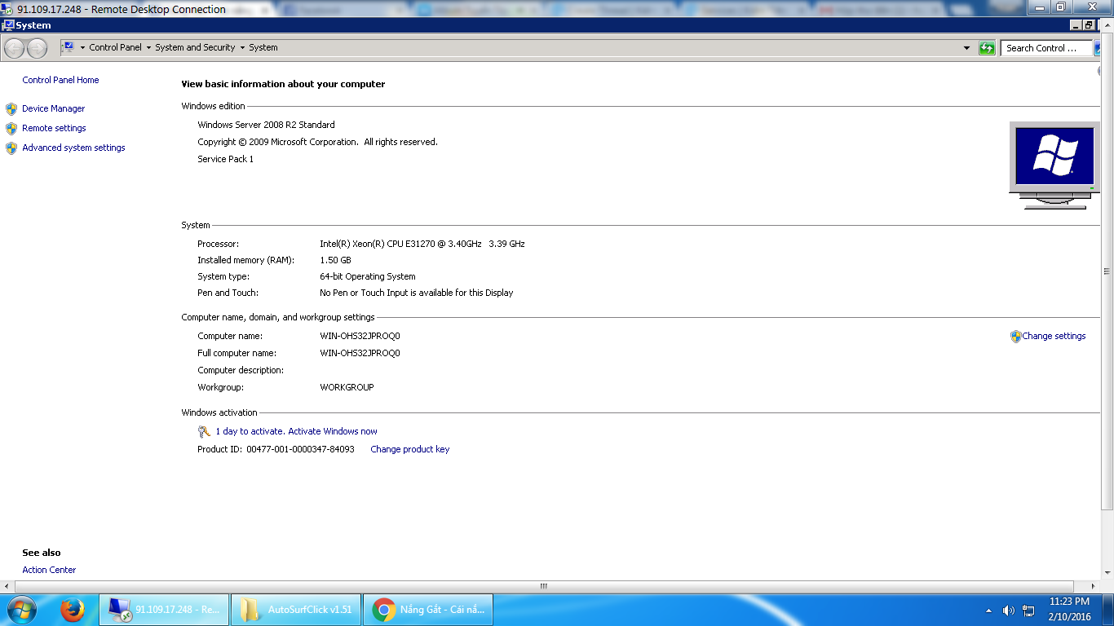The image size is (1114, 626).
Task: Open Action Center under See also
Action: 49,570
